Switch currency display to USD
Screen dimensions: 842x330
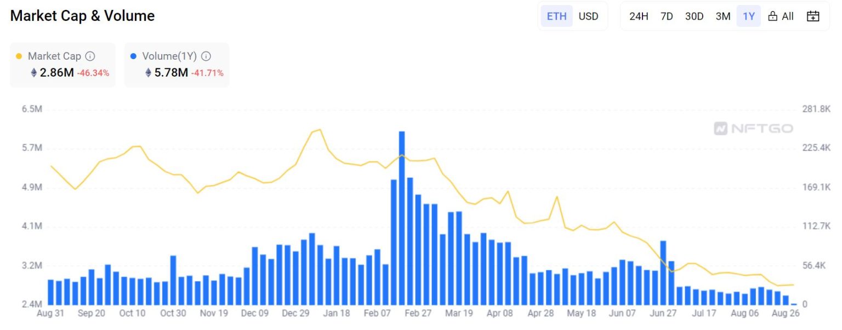[x=588, y=16]
